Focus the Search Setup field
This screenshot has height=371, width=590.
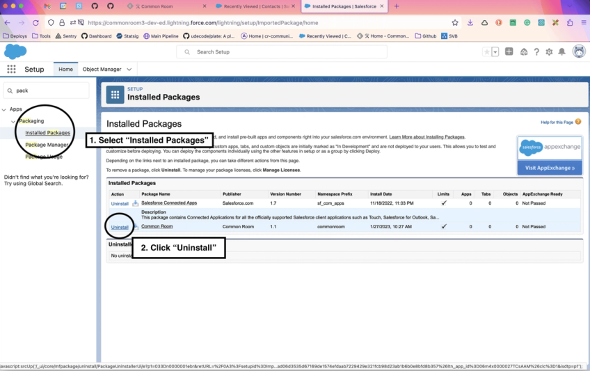click(x=282, y=52)
